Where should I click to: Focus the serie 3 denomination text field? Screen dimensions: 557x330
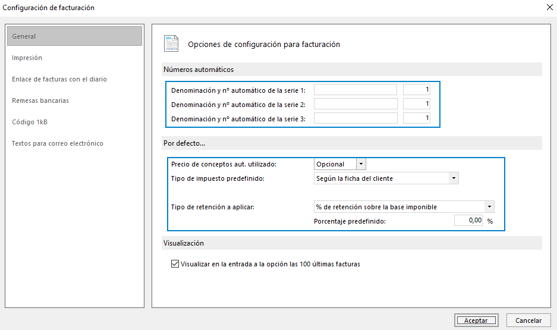[355, 118]
